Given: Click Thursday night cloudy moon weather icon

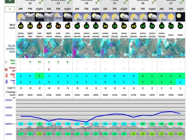Looking at the screenshot, I should [96, 17].
